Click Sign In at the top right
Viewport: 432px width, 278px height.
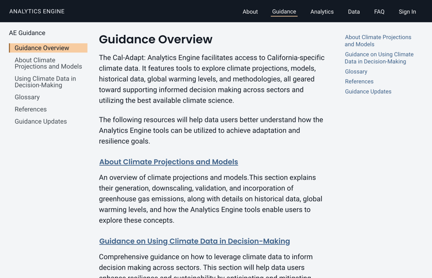[x=407, y=12]
